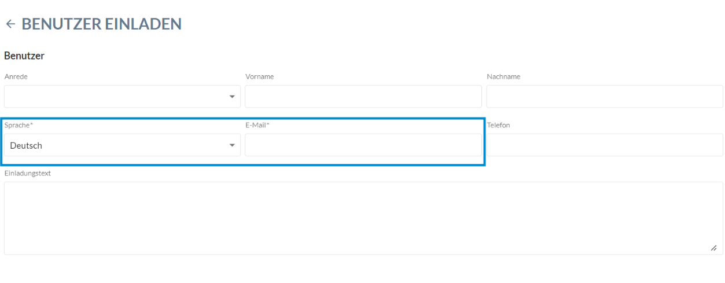Click the E-Mail* required label

coord(257,125)
